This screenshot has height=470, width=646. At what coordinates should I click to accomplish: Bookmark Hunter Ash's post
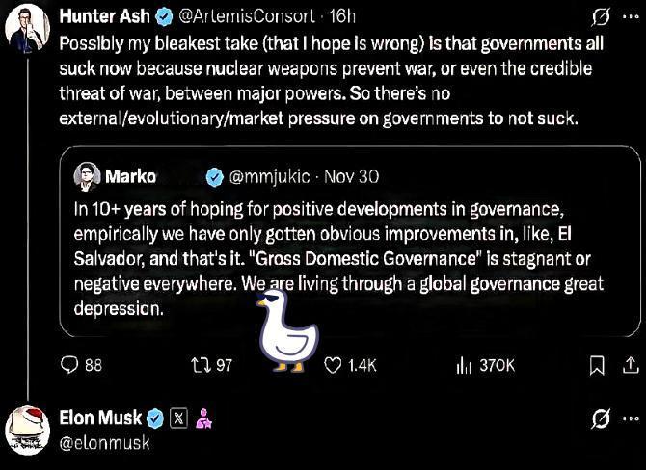[598, 365]
